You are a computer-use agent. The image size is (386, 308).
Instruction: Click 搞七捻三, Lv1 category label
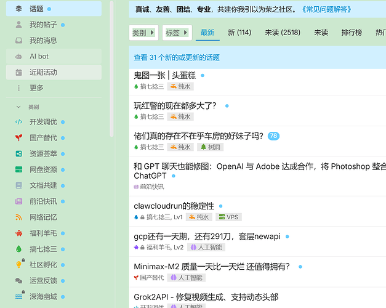pyautogui.click(x=158, y=217)
